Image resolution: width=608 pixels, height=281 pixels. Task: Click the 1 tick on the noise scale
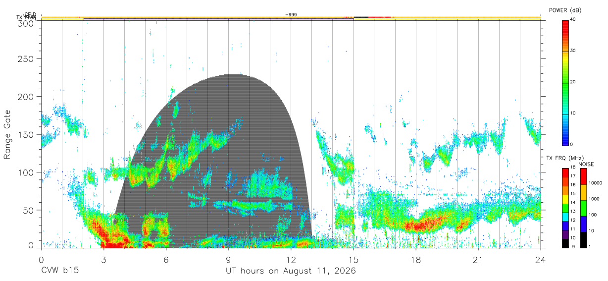click(590, 246)
